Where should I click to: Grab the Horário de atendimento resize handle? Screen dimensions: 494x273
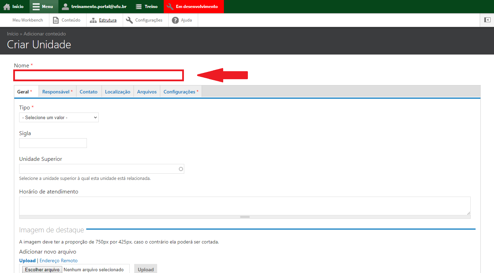pyautogui.click(x=245, y=217)
